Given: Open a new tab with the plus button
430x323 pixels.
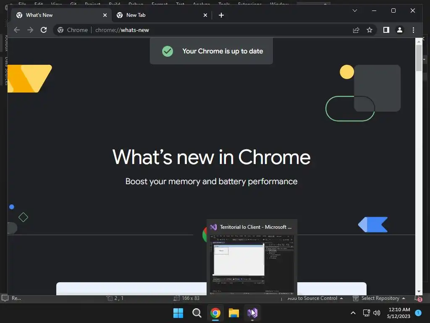Looking at the screenshot, I should 221,15.
